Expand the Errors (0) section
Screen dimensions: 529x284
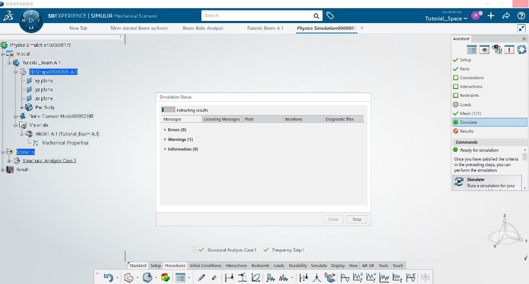click(x=165, y=130)
